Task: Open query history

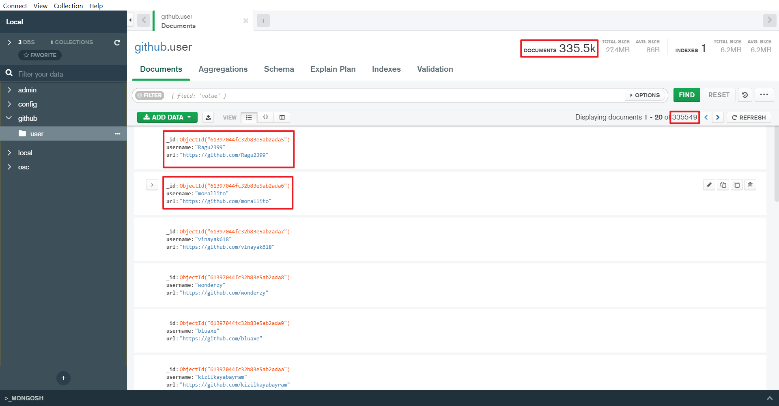Action: [x=745, y=95]
